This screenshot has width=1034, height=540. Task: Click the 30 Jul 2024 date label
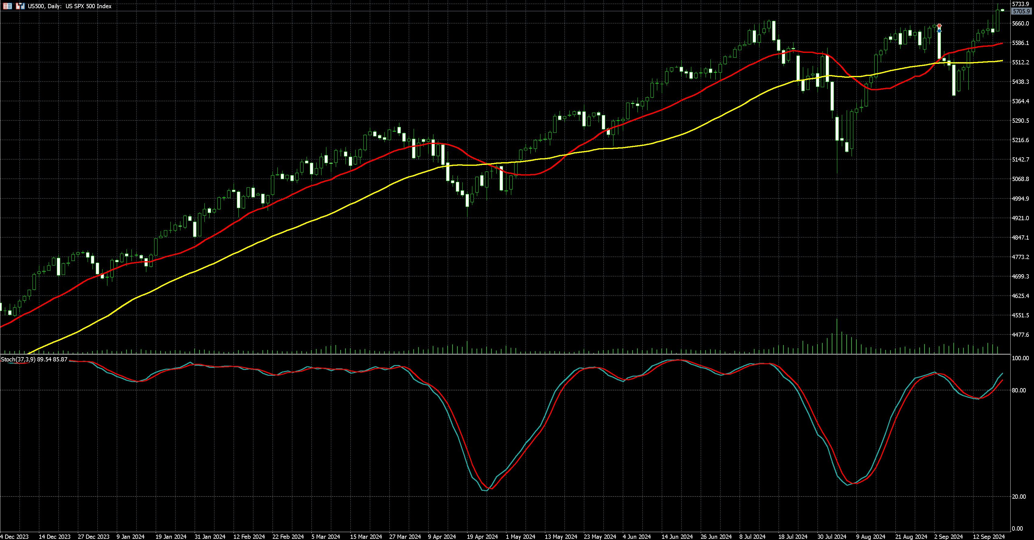click(832, 536)
